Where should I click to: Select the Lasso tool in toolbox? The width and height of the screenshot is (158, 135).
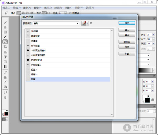(5, 41)
